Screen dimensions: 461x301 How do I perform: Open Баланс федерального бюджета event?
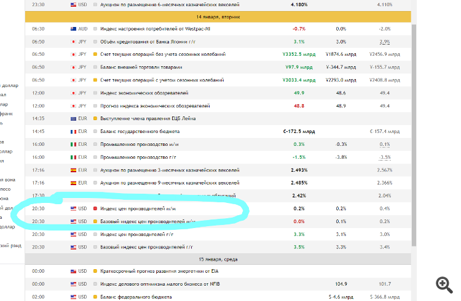point(136,297)
